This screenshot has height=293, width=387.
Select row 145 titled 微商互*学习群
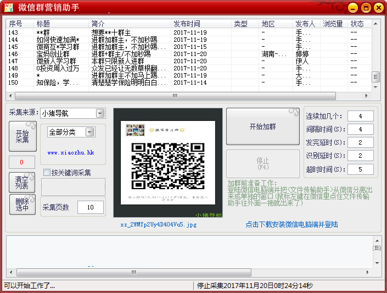coord(189,47)
